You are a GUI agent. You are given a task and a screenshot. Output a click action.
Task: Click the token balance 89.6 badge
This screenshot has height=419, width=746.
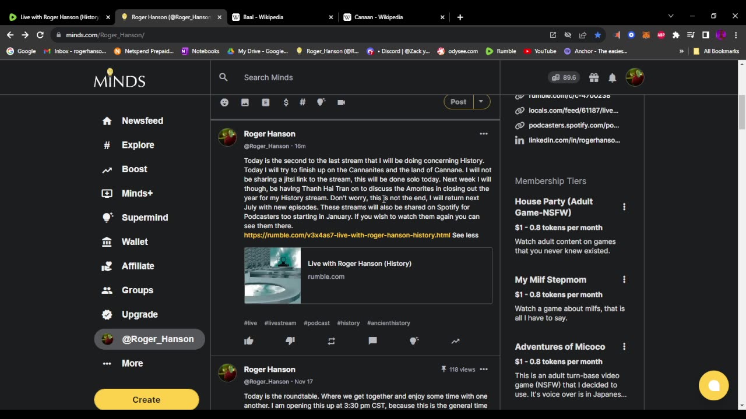[x=564, y=77]
